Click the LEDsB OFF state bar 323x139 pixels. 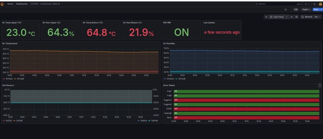pos(246,109)
